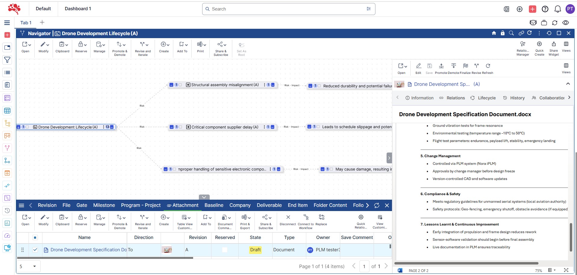Click the Relations Manager icon
Image resolution: width=577 pixels, height=275 pixels.
[x=523, y=45]
